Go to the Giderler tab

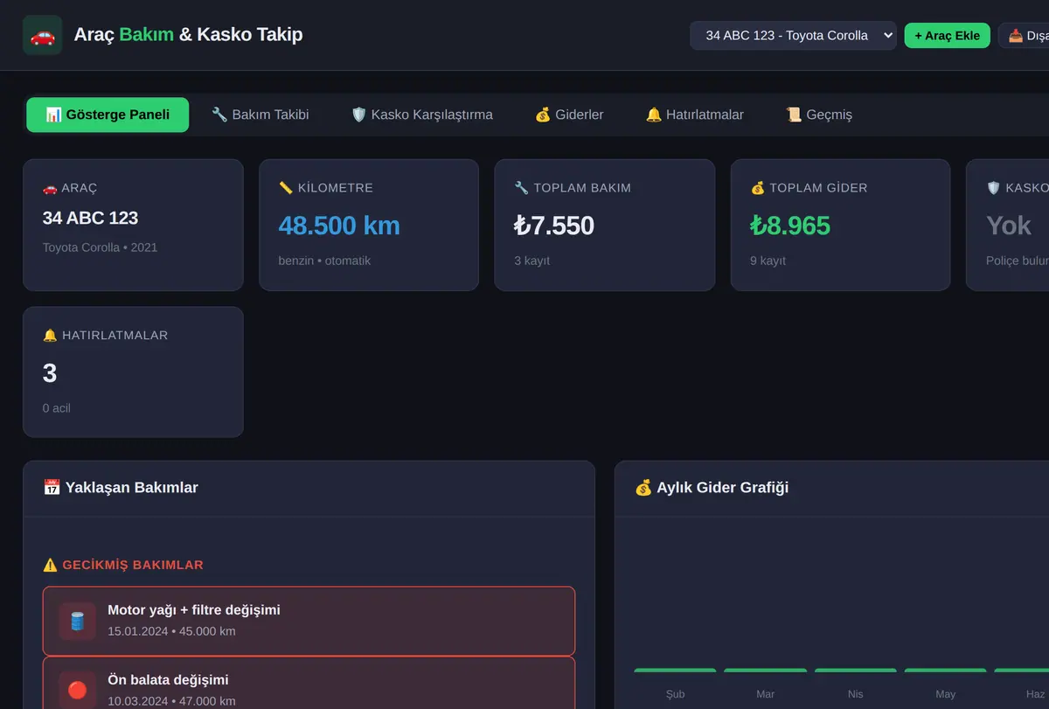click(x=569, y=115)
